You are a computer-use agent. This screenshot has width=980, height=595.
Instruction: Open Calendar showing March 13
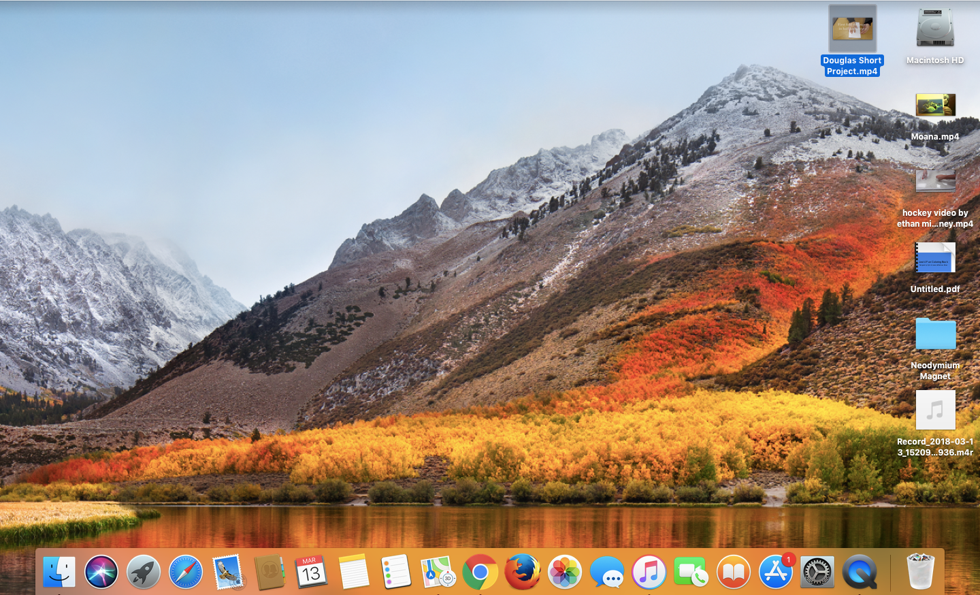tap(312, 572)
